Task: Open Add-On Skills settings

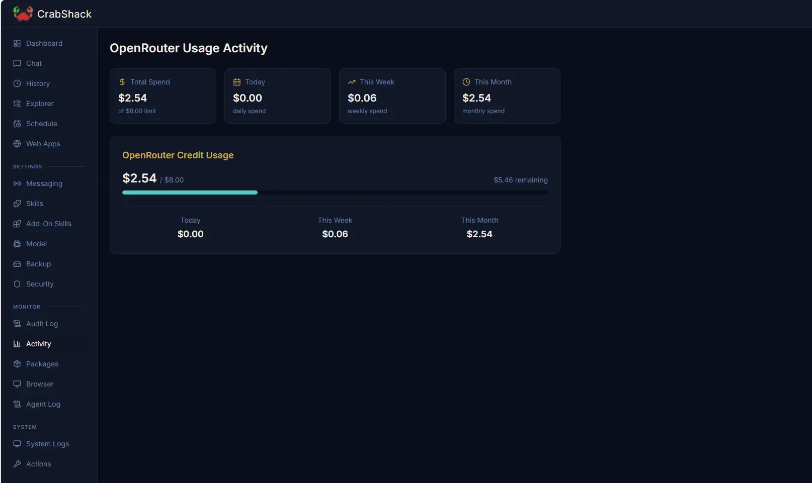Action: 49,224
